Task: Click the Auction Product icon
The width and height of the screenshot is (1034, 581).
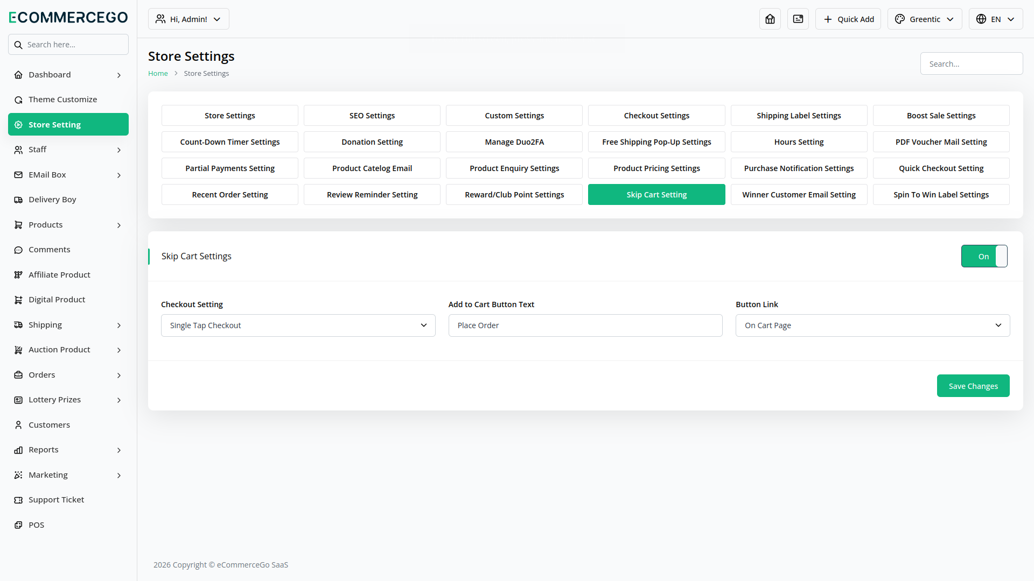Action: point(18,350)
